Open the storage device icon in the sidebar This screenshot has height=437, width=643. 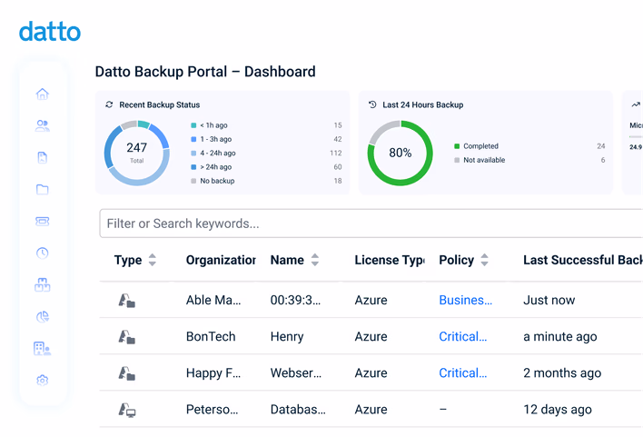[x=43, y=221]
